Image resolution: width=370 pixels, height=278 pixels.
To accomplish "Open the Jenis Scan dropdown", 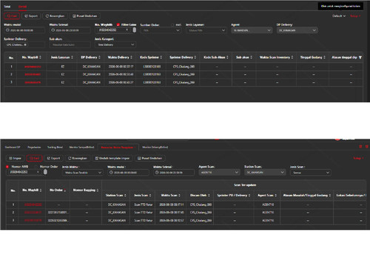I will click(311, 173).
